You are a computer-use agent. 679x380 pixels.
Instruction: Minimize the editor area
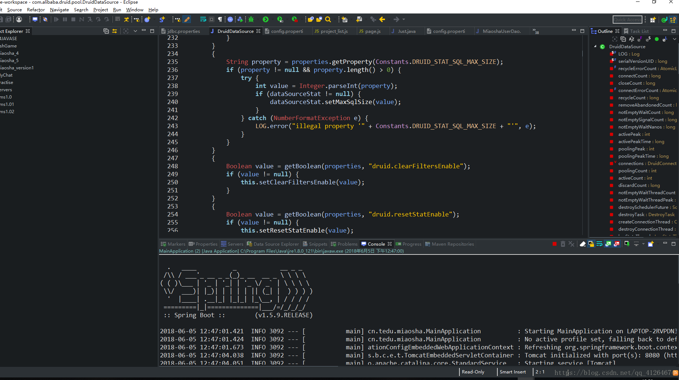pos(574,31)
